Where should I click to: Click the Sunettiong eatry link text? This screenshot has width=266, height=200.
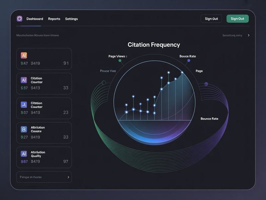[x=232, y=35]
